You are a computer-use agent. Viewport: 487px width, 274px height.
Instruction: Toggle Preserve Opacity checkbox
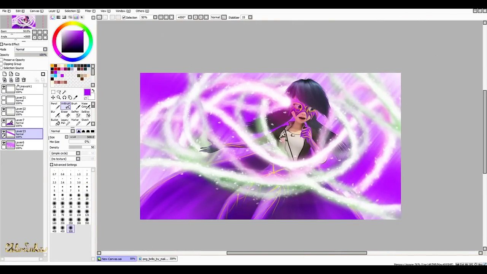click(x=2, y=60)
